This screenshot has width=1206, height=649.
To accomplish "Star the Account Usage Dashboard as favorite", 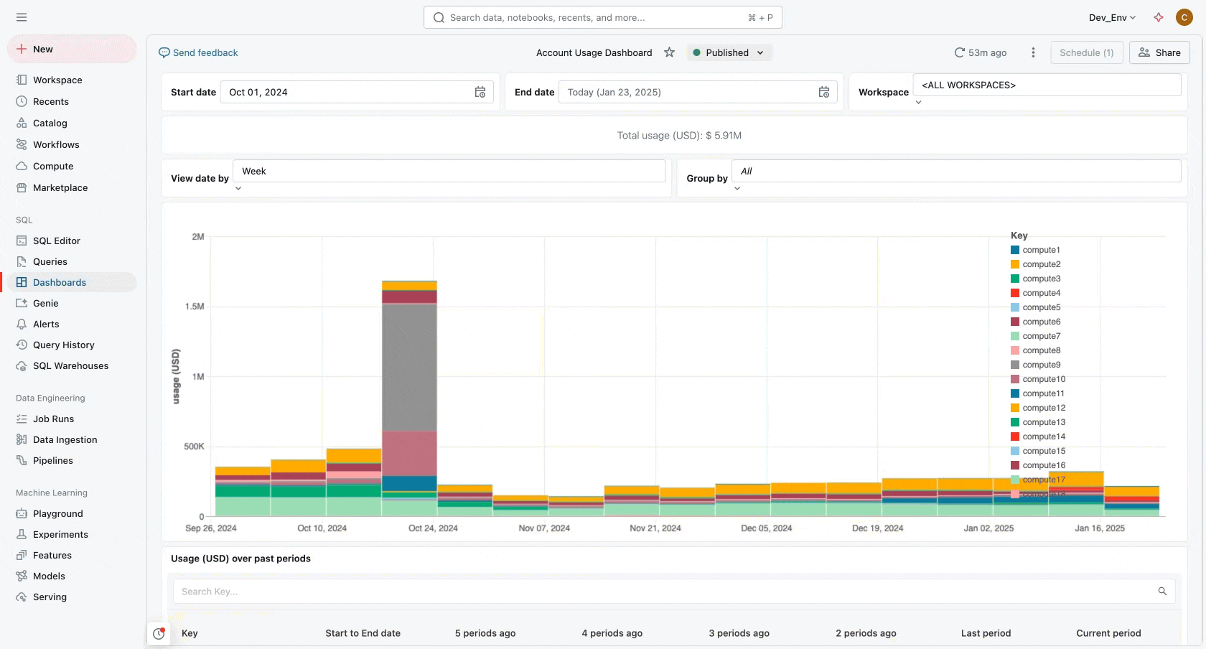I will click(669, 52).
